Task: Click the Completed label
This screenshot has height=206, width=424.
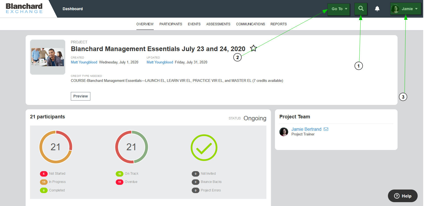Action: (x=57, y=190)
